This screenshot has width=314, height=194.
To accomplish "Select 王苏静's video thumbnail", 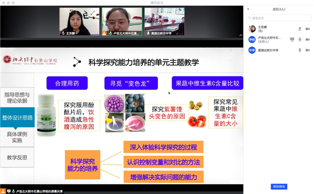I will (80, 21).
